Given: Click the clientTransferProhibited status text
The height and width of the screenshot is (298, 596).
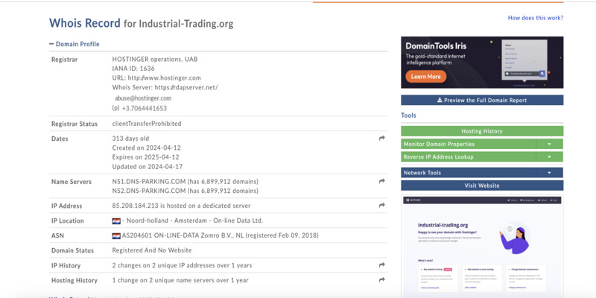Looking at the screenshot, I should tap(147, 124).
